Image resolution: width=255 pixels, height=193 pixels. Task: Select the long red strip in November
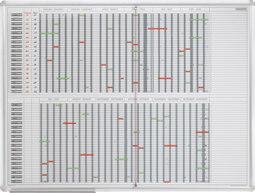point(171,146)
